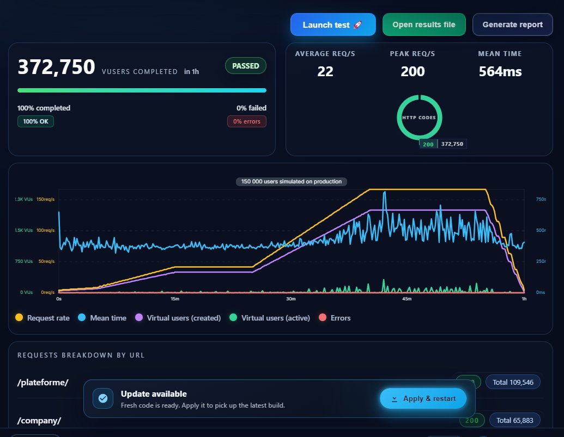The width and height of the screenshot is (564, 437).
Task: Click the 45m label on chart time axis
Action: click(x=407, y=299)
